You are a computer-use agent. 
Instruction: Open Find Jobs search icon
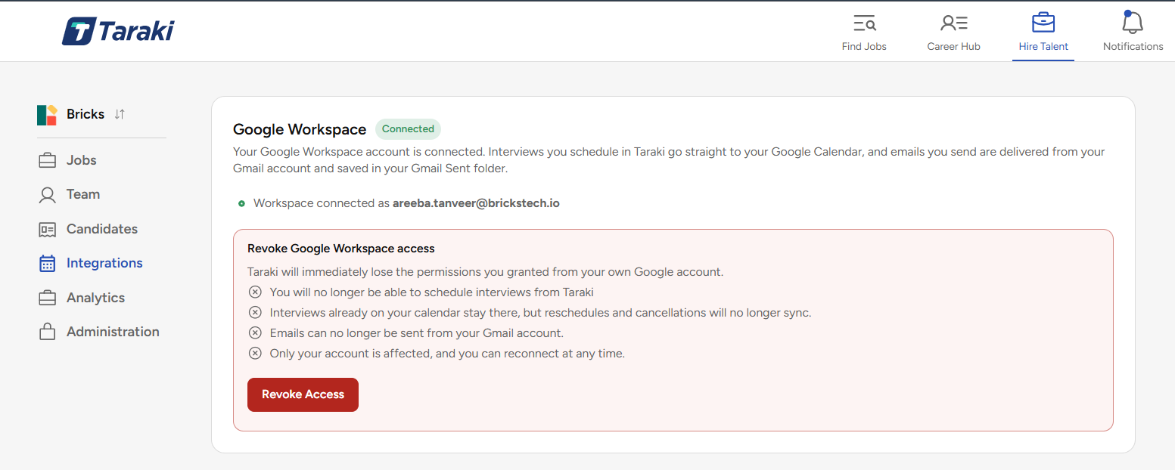coord(864,23)
